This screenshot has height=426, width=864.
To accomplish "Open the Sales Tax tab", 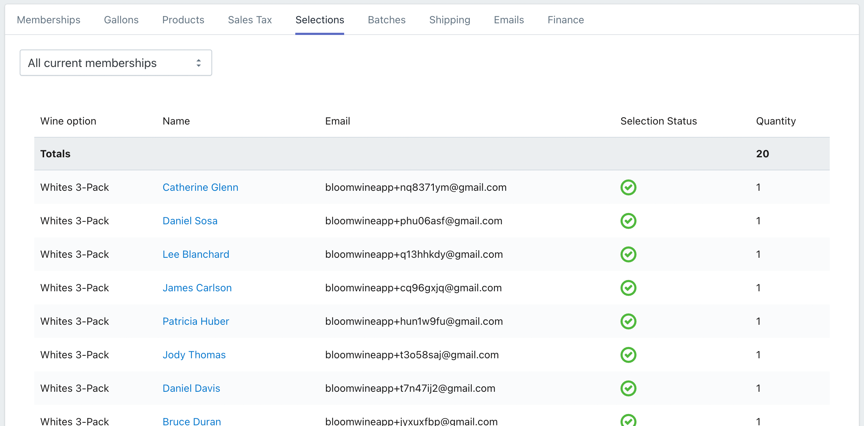I will tap(250, 20).
